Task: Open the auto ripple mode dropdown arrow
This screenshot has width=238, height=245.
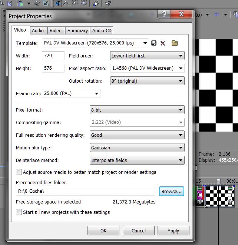Action: 29,3
